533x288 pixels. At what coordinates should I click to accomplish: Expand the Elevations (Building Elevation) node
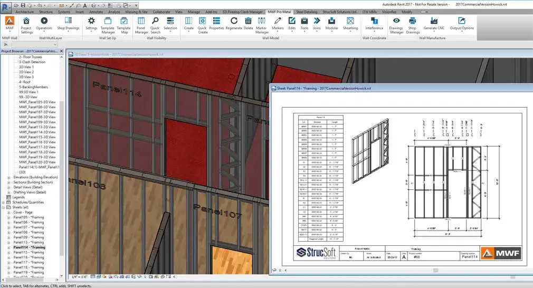tap(9, 177)
